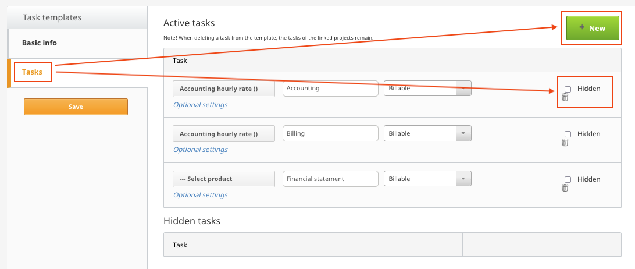Enable Hidden checkbox on Billing row

click(x=568, y=134)
